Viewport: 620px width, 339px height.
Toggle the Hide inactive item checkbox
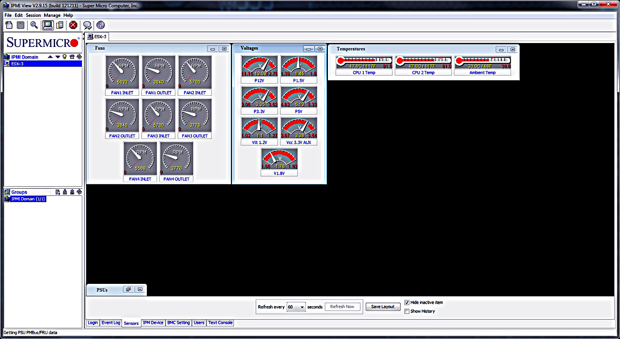tap(407, 302)
